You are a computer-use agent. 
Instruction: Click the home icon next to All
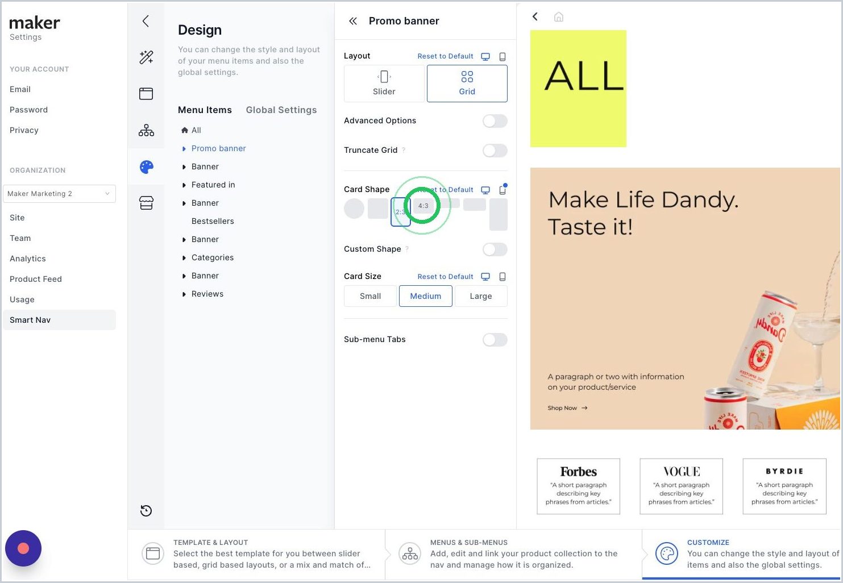(x=185, y=130)
